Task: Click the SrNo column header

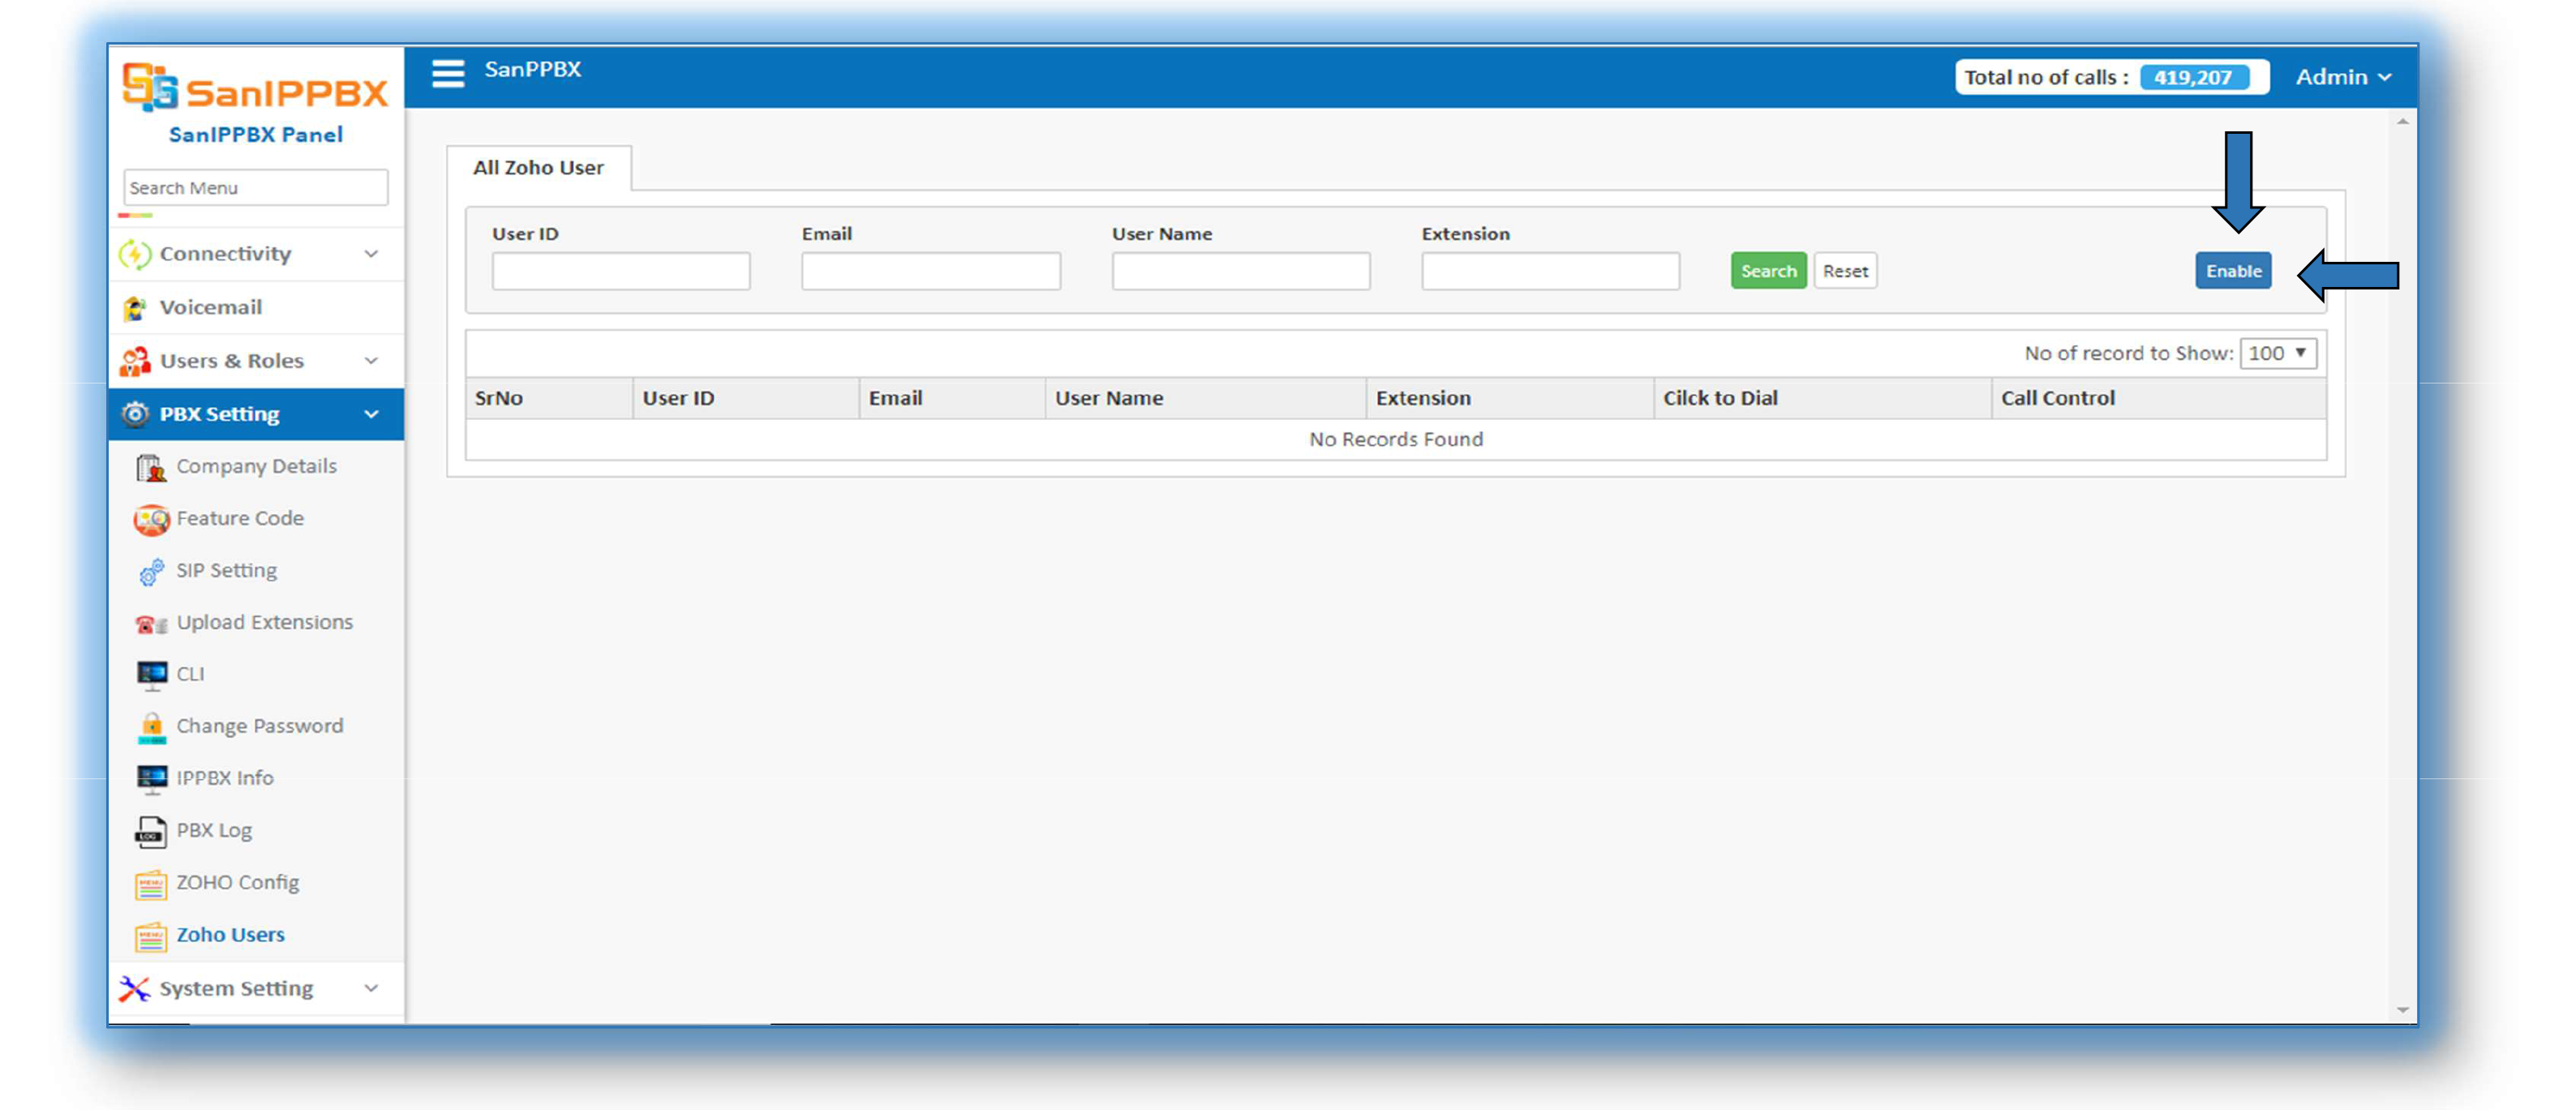Action: click(549, 398)
